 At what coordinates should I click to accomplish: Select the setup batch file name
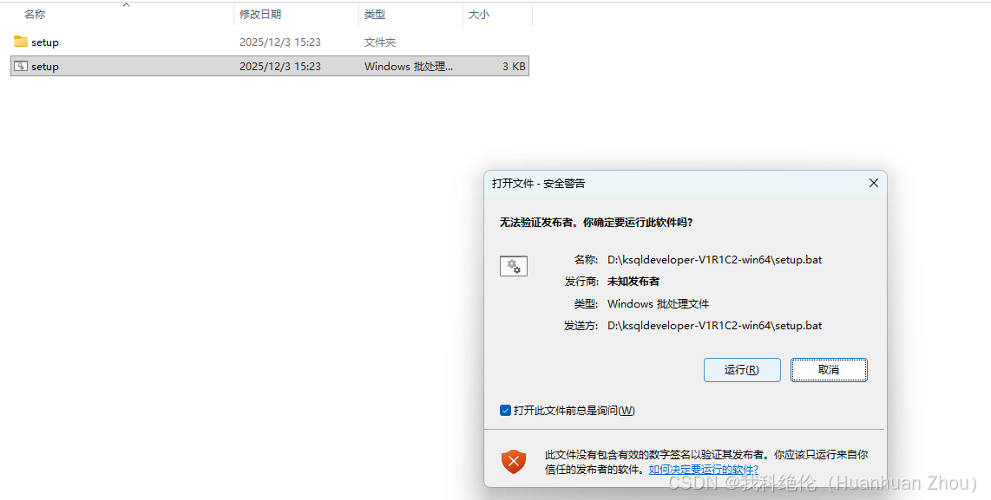tap(45, 66)
